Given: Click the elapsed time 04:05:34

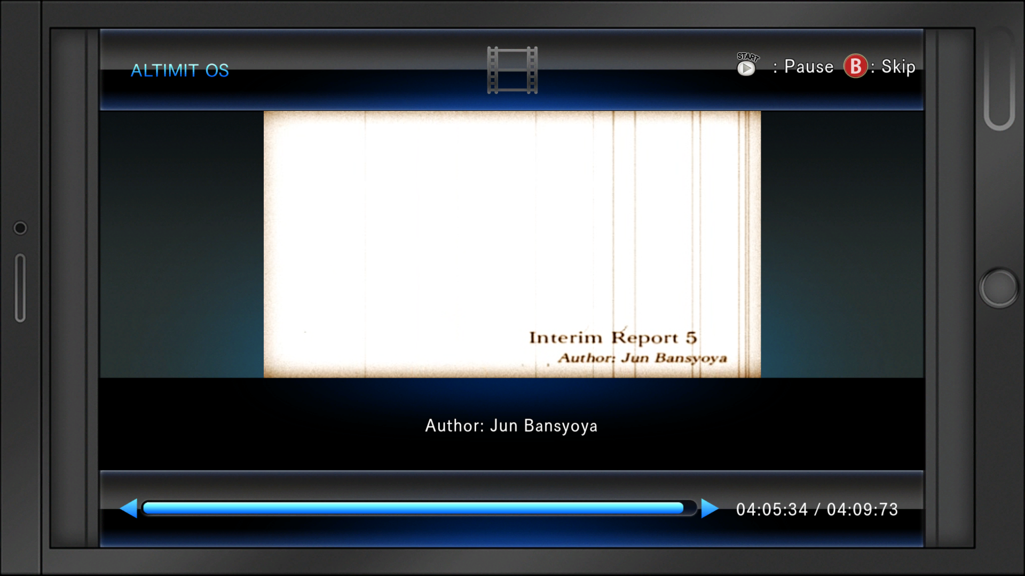Looking at the screenshot, I should click(771, 510).
